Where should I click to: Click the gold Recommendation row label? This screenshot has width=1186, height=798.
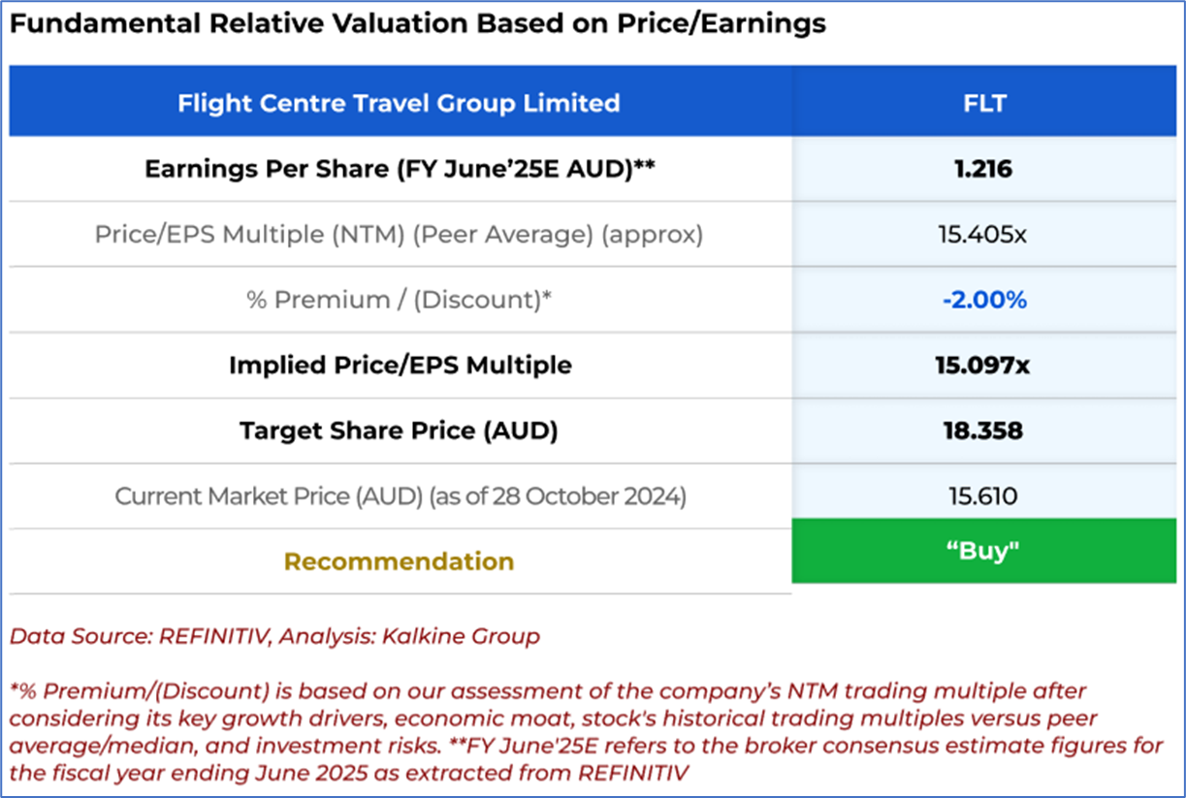point(399,561)
